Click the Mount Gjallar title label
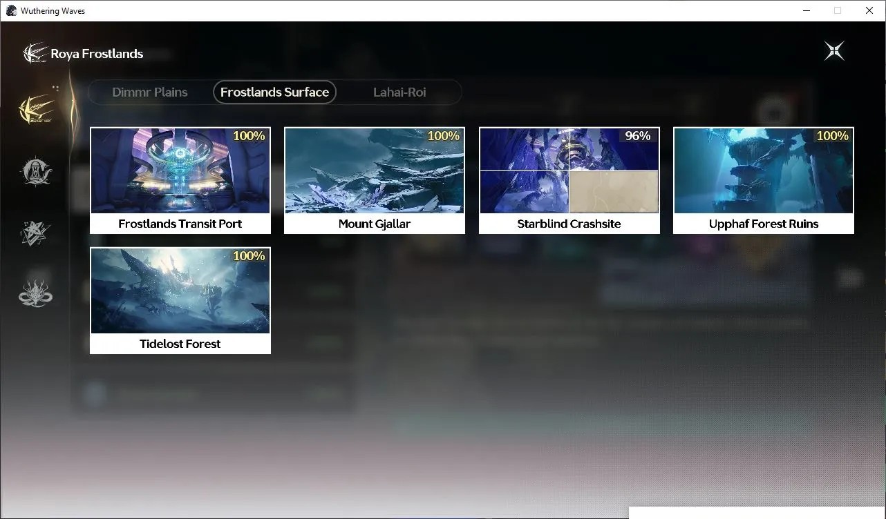This screenshot has width=886, height=519. (375, 224)
